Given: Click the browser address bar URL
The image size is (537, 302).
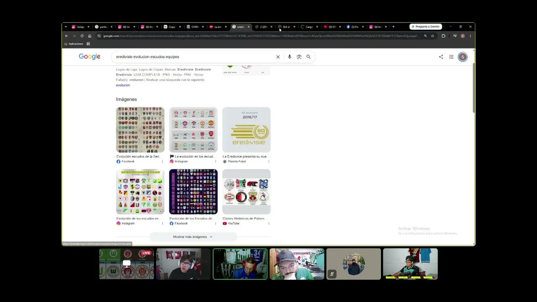Looking at the screenshot, I should click(260, 36).
